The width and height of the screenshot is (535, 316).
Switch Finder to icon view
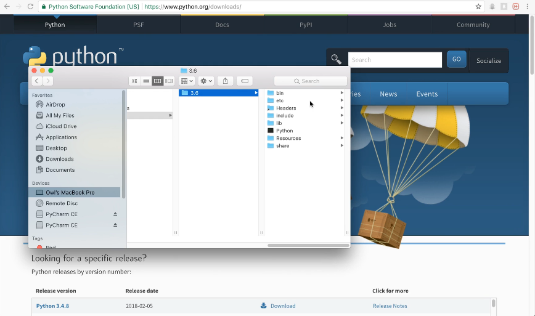point(135,81)
